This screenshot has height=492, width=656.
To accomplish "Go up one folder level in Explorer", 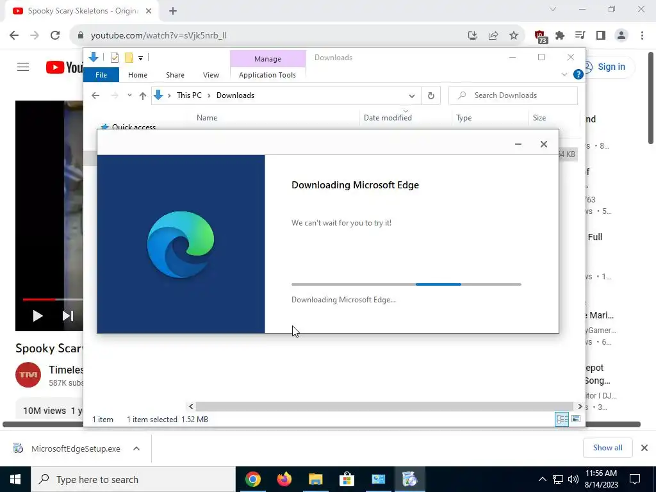I will pyautogui.click(x=143, y=96).
